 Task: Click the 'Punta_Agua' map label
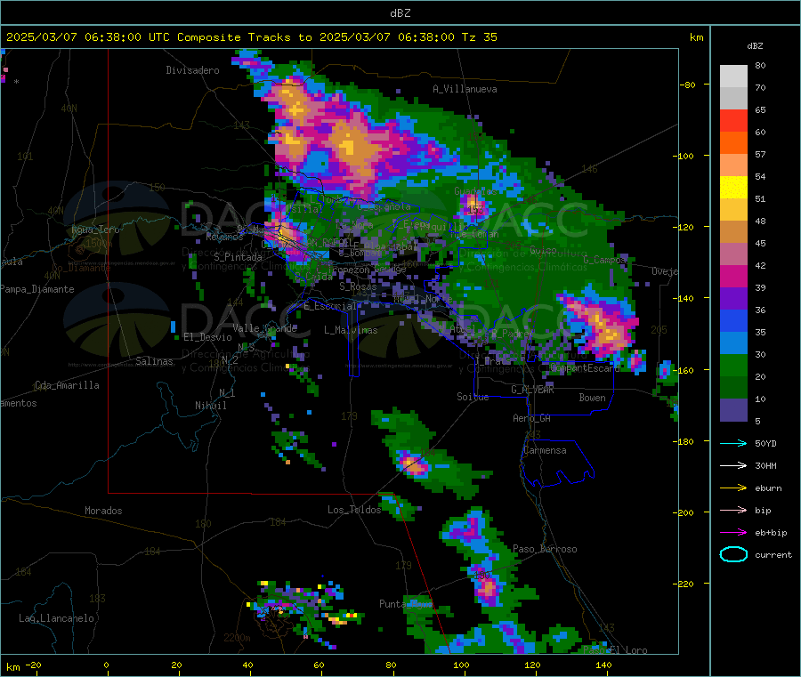click(x=406, y=604)
